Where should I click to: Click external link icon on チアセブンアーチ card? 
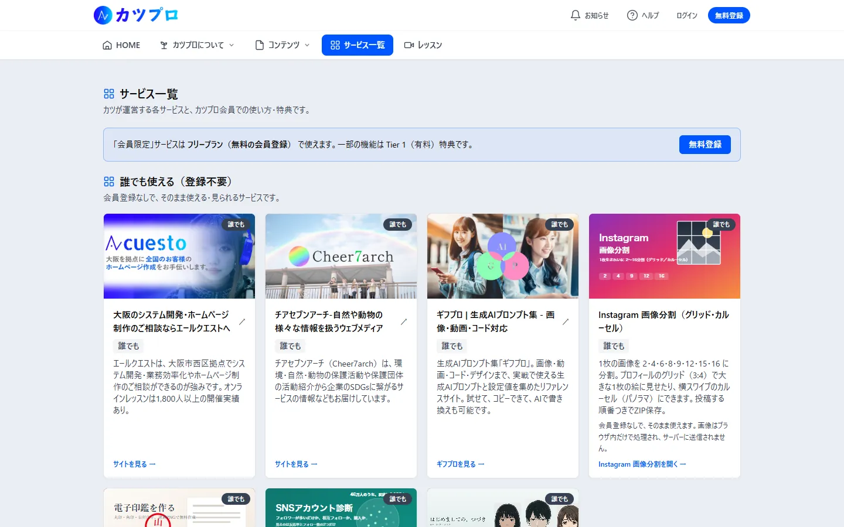[404, 321]
